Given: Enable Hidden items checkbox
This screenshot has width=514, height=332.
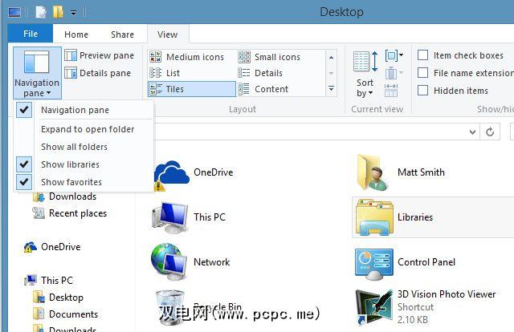Looking at the screenshot, I should tap(423, 91).
